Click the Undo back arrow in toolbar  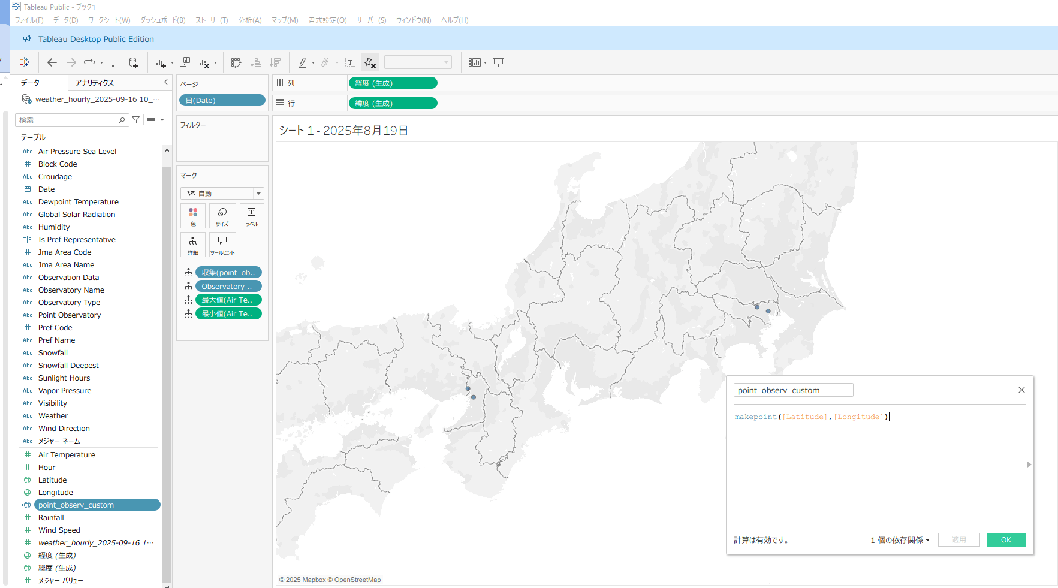point(52,62)
